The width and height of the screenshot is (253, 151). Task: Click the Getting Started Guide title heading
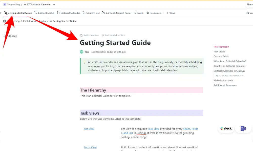tap(115, 43)
